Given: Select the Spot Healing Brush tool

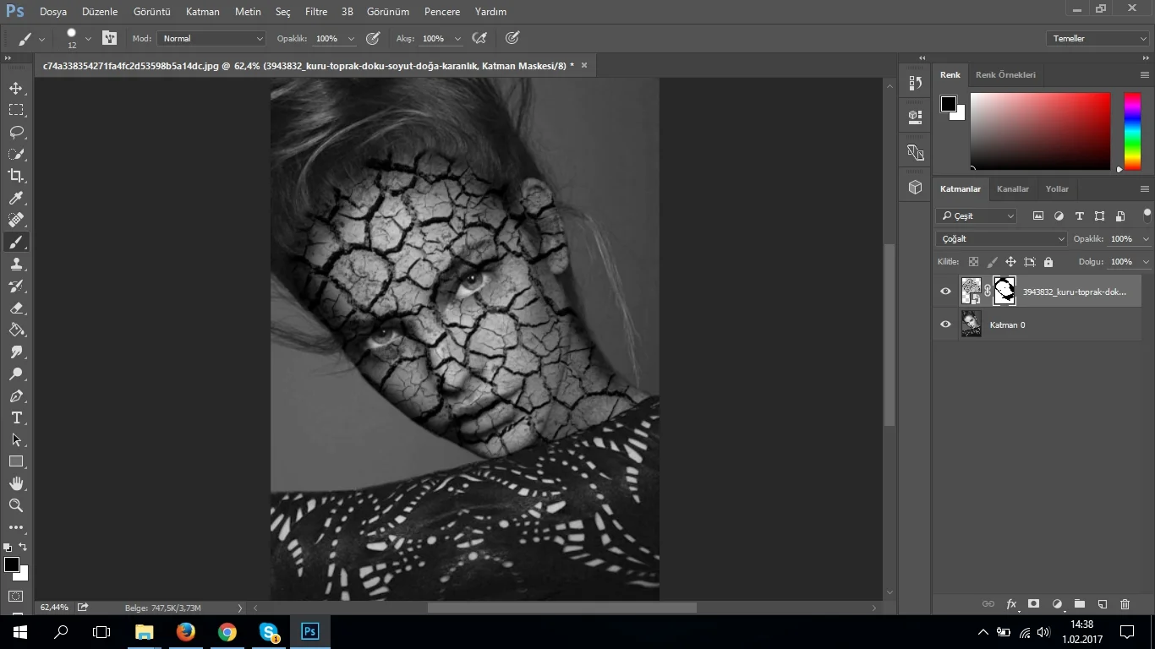Looking at the screenshot, I should tap(16, 220).
